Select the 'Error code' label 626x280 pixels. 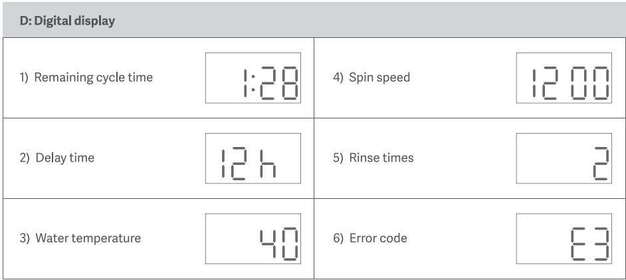pyautogui.click(x=378, y=238)
